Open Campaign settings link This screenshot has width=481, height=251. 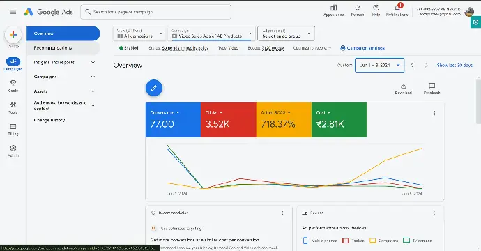click(362, 48)
